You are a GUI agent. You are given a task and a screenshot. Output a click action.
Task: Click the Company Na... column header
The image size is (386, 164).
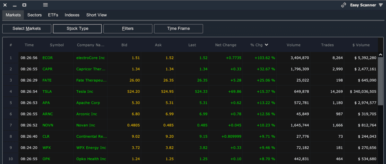pyautogui.click(x=90, y=45)
